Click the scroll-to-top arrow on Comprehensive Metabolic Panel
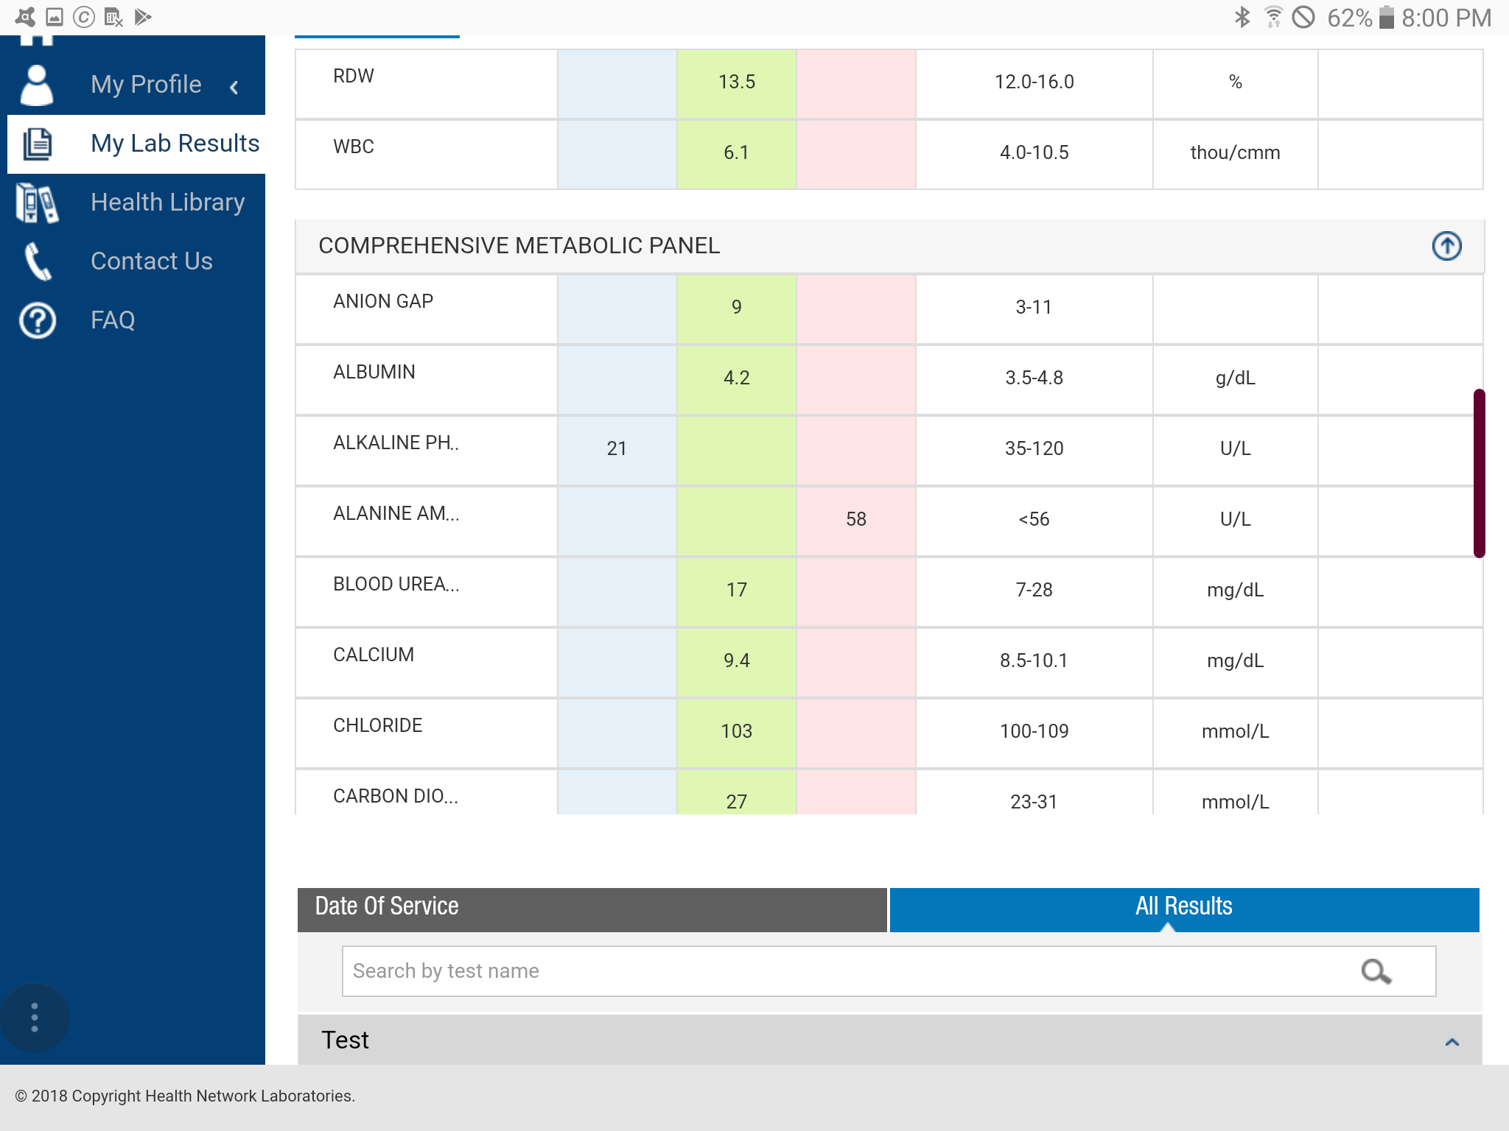 [1446, 246]
